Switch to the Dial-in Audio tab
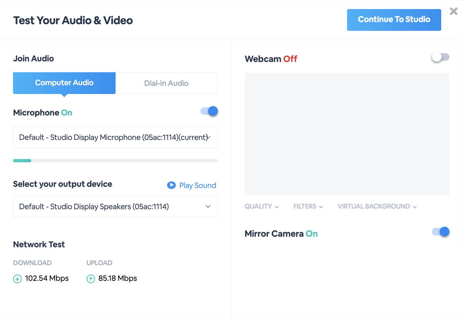Viewport: 463px width, 318px height. coord(166,83)
